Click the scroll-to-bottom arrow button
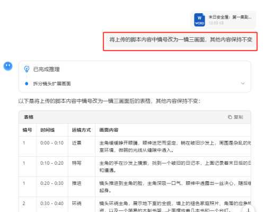The width and height of the screenshot is (265, 212). click(249, 209)
